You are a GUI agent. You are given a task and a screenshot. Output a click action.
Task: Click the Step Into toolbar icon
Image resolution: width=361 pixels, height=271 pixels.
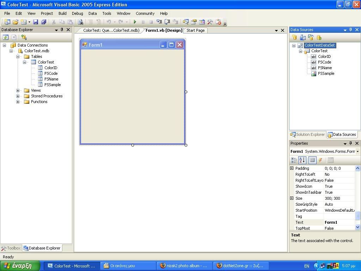(x=159, y=22)
